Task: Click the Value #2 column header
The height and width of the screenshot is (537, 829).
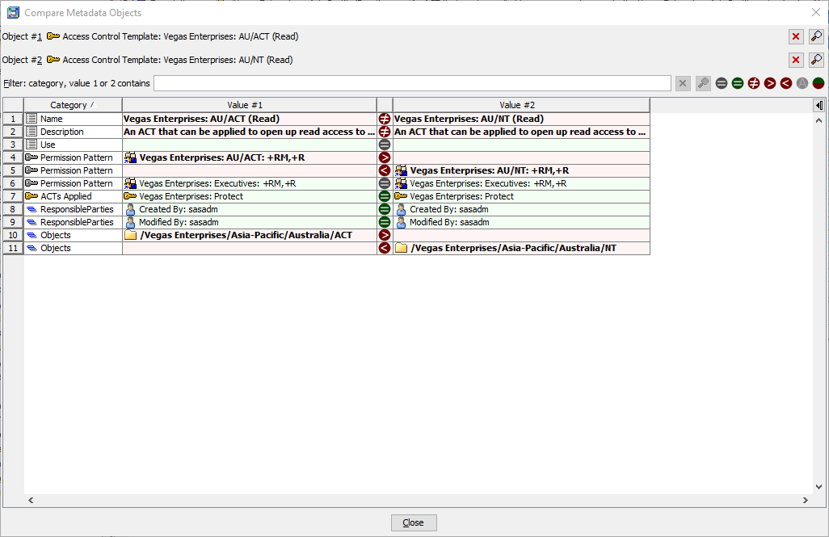Action: click(x=521, y=105)
